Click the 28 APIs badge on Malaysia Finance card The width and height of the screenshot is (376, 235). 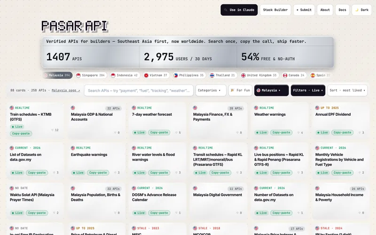point(235,109)
